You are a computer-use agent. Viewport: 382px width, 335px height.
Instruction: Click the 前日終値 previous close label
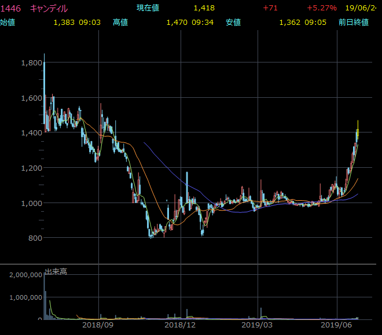354,23
